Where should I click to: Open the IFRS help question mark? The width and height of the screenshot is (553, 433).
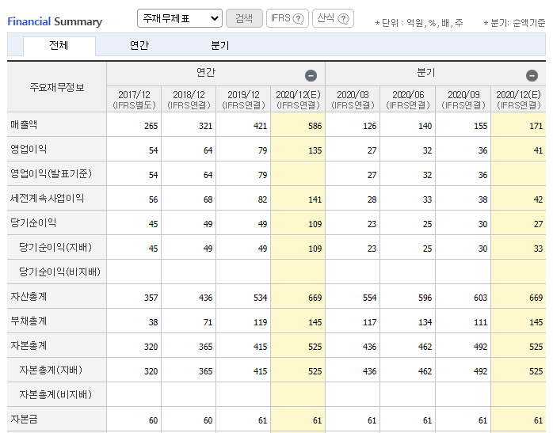coord(299,19)
